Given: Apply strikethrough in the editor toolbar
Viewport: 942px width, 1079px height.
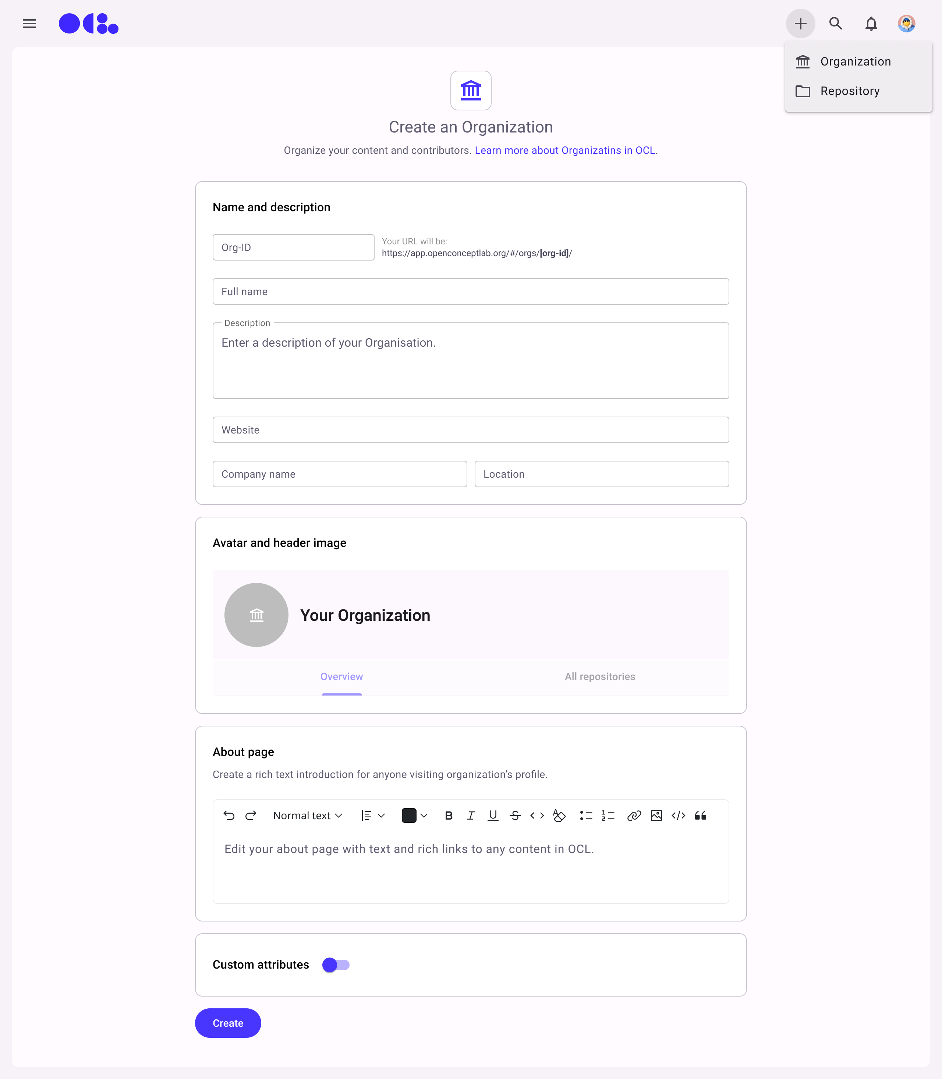Looking at the screenshot, I should [515, 816].
